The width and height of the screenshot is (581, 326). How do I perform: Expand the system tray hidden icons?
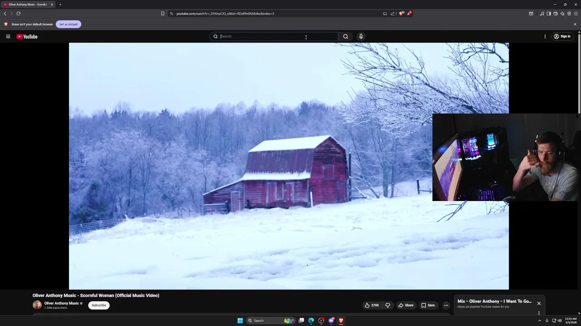pos(540,321)
